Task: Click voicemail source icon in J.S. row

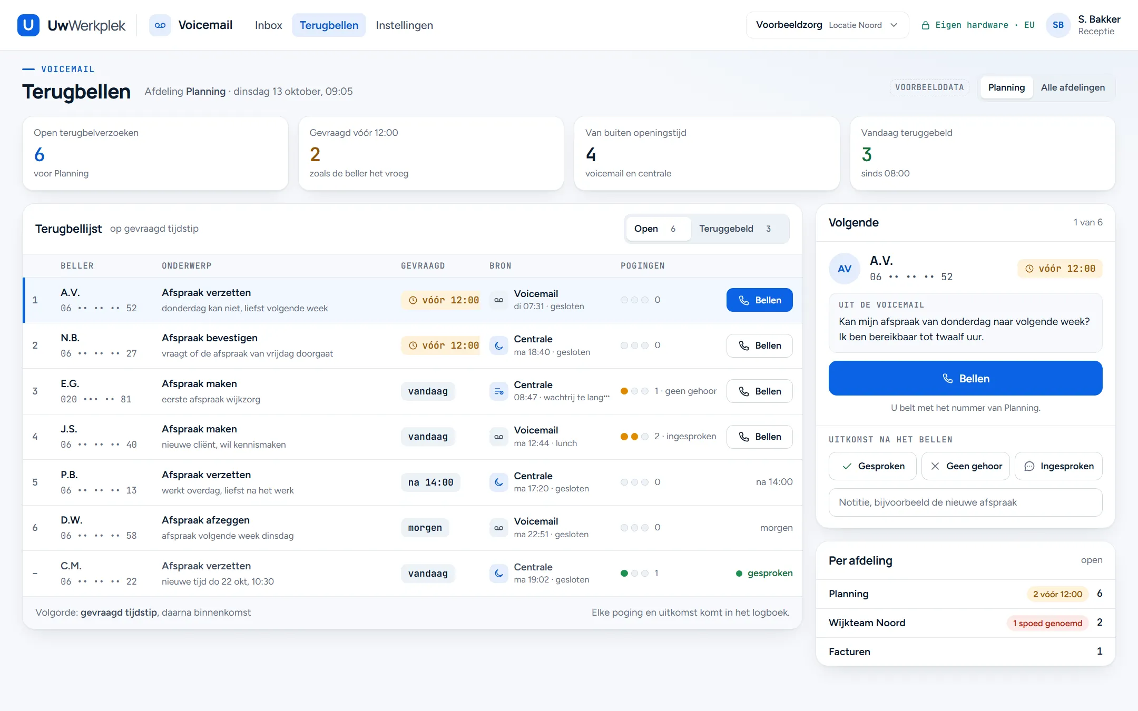Action: tap(498, 437)
